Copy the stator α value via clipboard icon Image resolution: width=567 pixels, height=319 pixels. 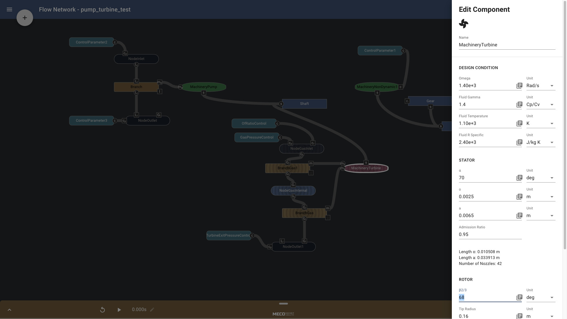[x=519, y=178]
